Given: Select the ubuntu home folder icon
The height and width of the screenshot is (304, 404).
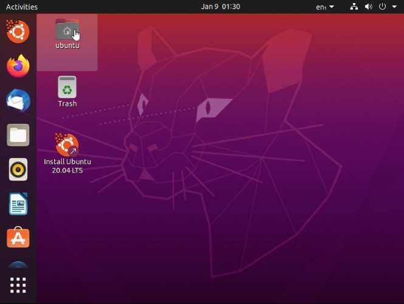Looking at the screenshot, I should click(67, 29).
